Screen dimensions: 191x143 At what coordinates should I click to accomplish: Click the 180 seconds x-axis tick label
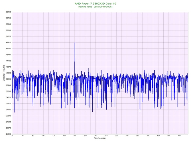(x=75, y=136)
